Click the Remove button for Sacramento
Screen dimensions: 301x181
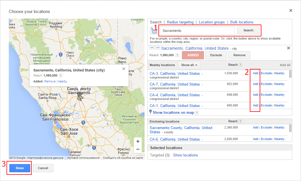pyautogui.click(x=239, y=55)
